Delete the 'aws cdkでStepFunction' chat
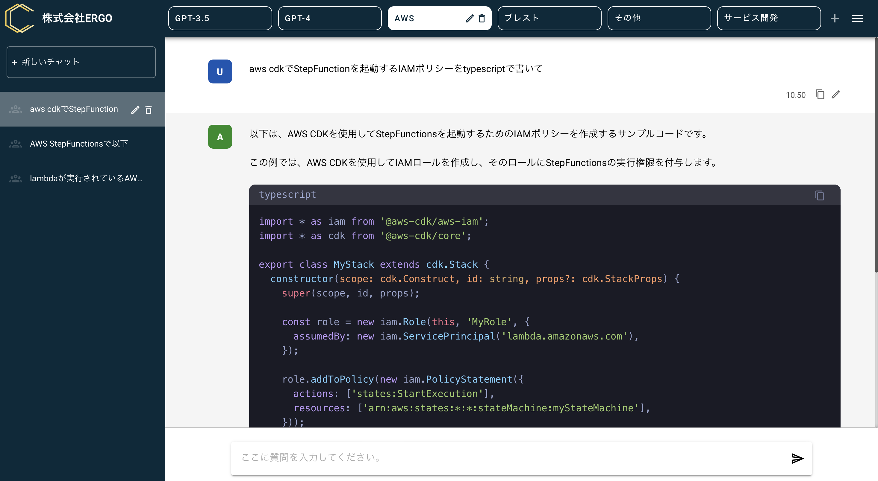878x481 pixels. [148, 109]
